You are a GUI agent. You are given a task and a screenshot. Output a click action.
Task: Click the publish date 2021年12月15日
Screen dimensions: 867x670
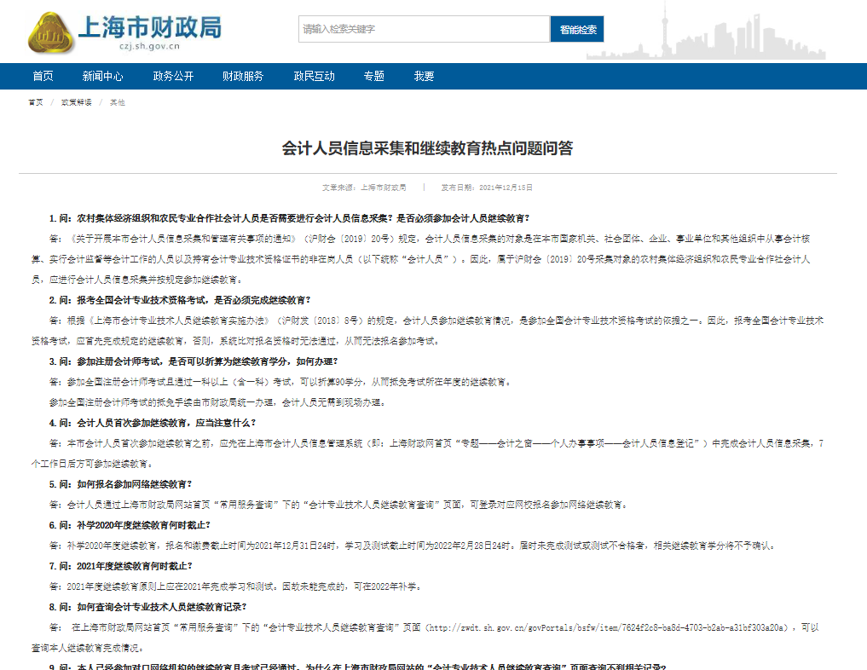coord(487,187)
